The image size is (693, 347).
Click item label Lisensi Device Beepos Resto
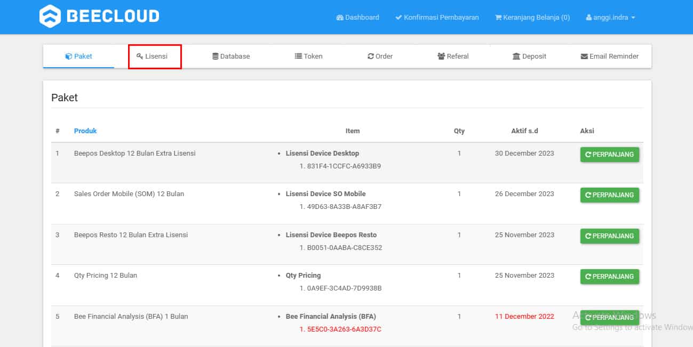pyautogui.click(x=331, y=235)
